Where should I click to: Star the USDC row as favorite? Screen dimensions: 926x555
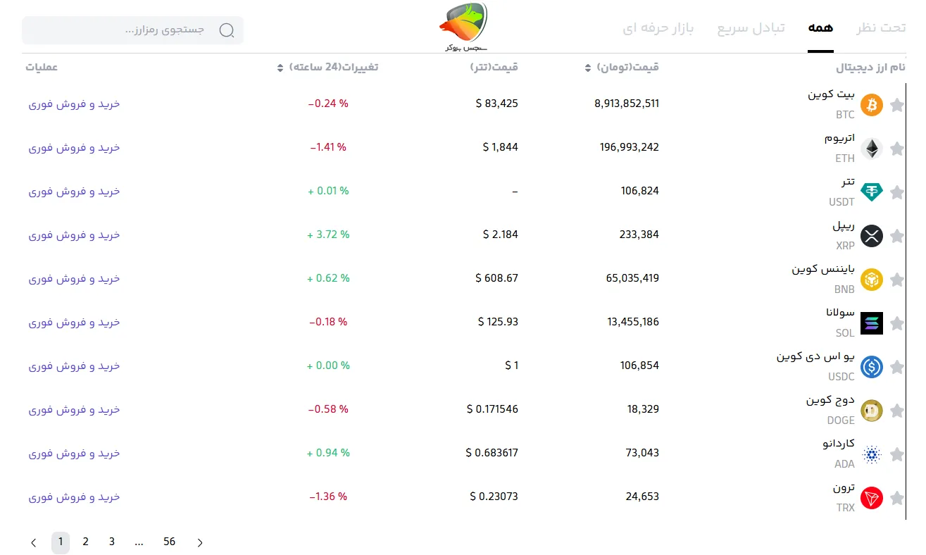point(896,368)
